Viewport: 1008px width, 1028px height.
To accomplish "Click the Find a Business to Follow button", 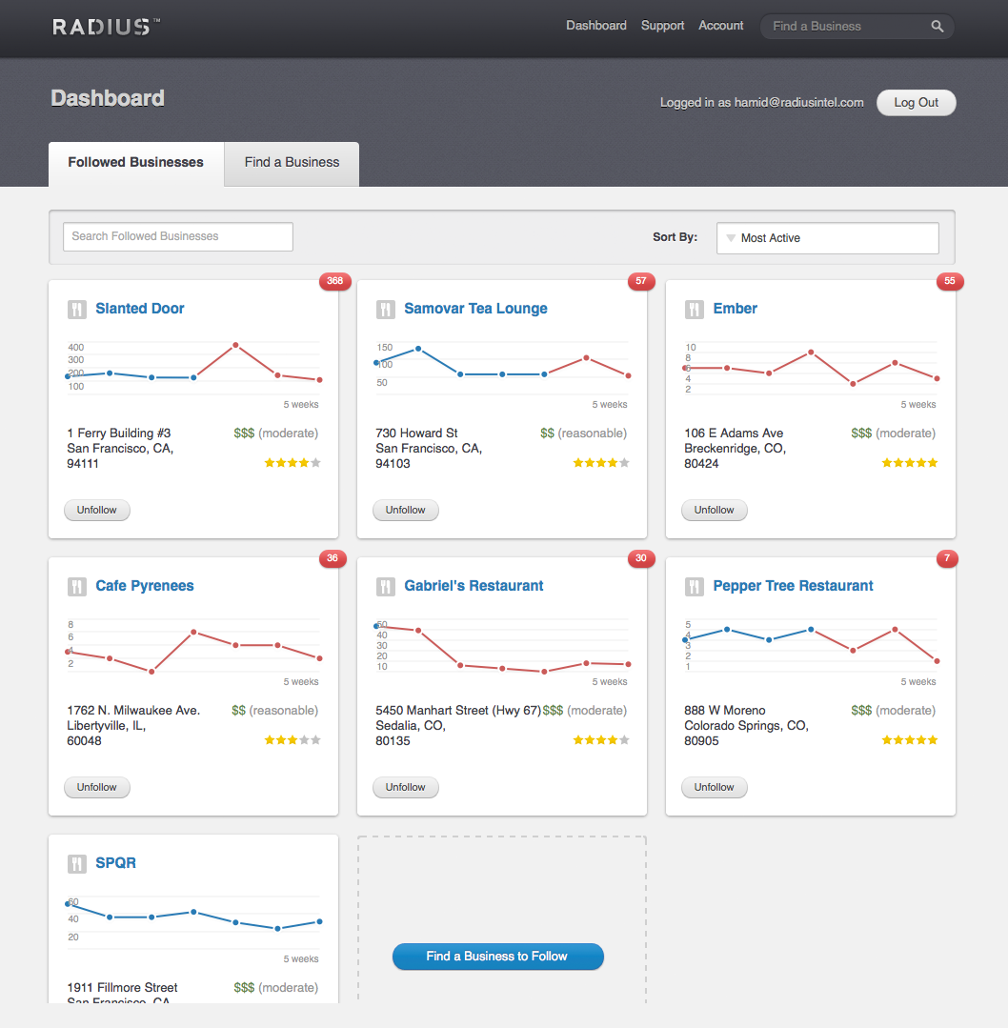I will click(x=497, y=957).
